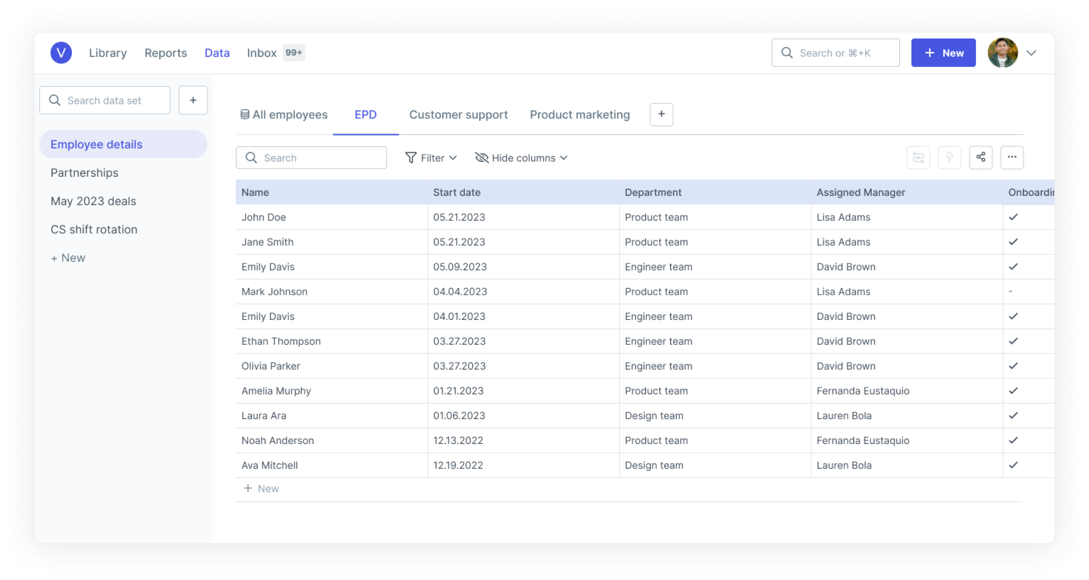Click the Onboarding column header
This screenshot has height=580, width=1089.
1029,193
